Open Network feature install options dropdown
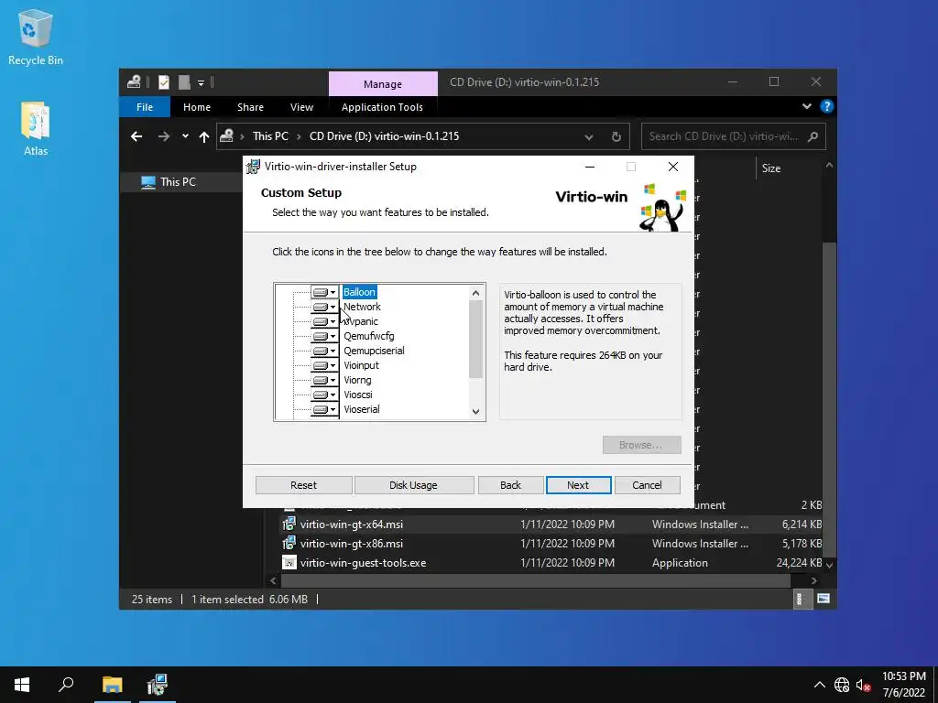The image size is (938, 703). [325, 307]
